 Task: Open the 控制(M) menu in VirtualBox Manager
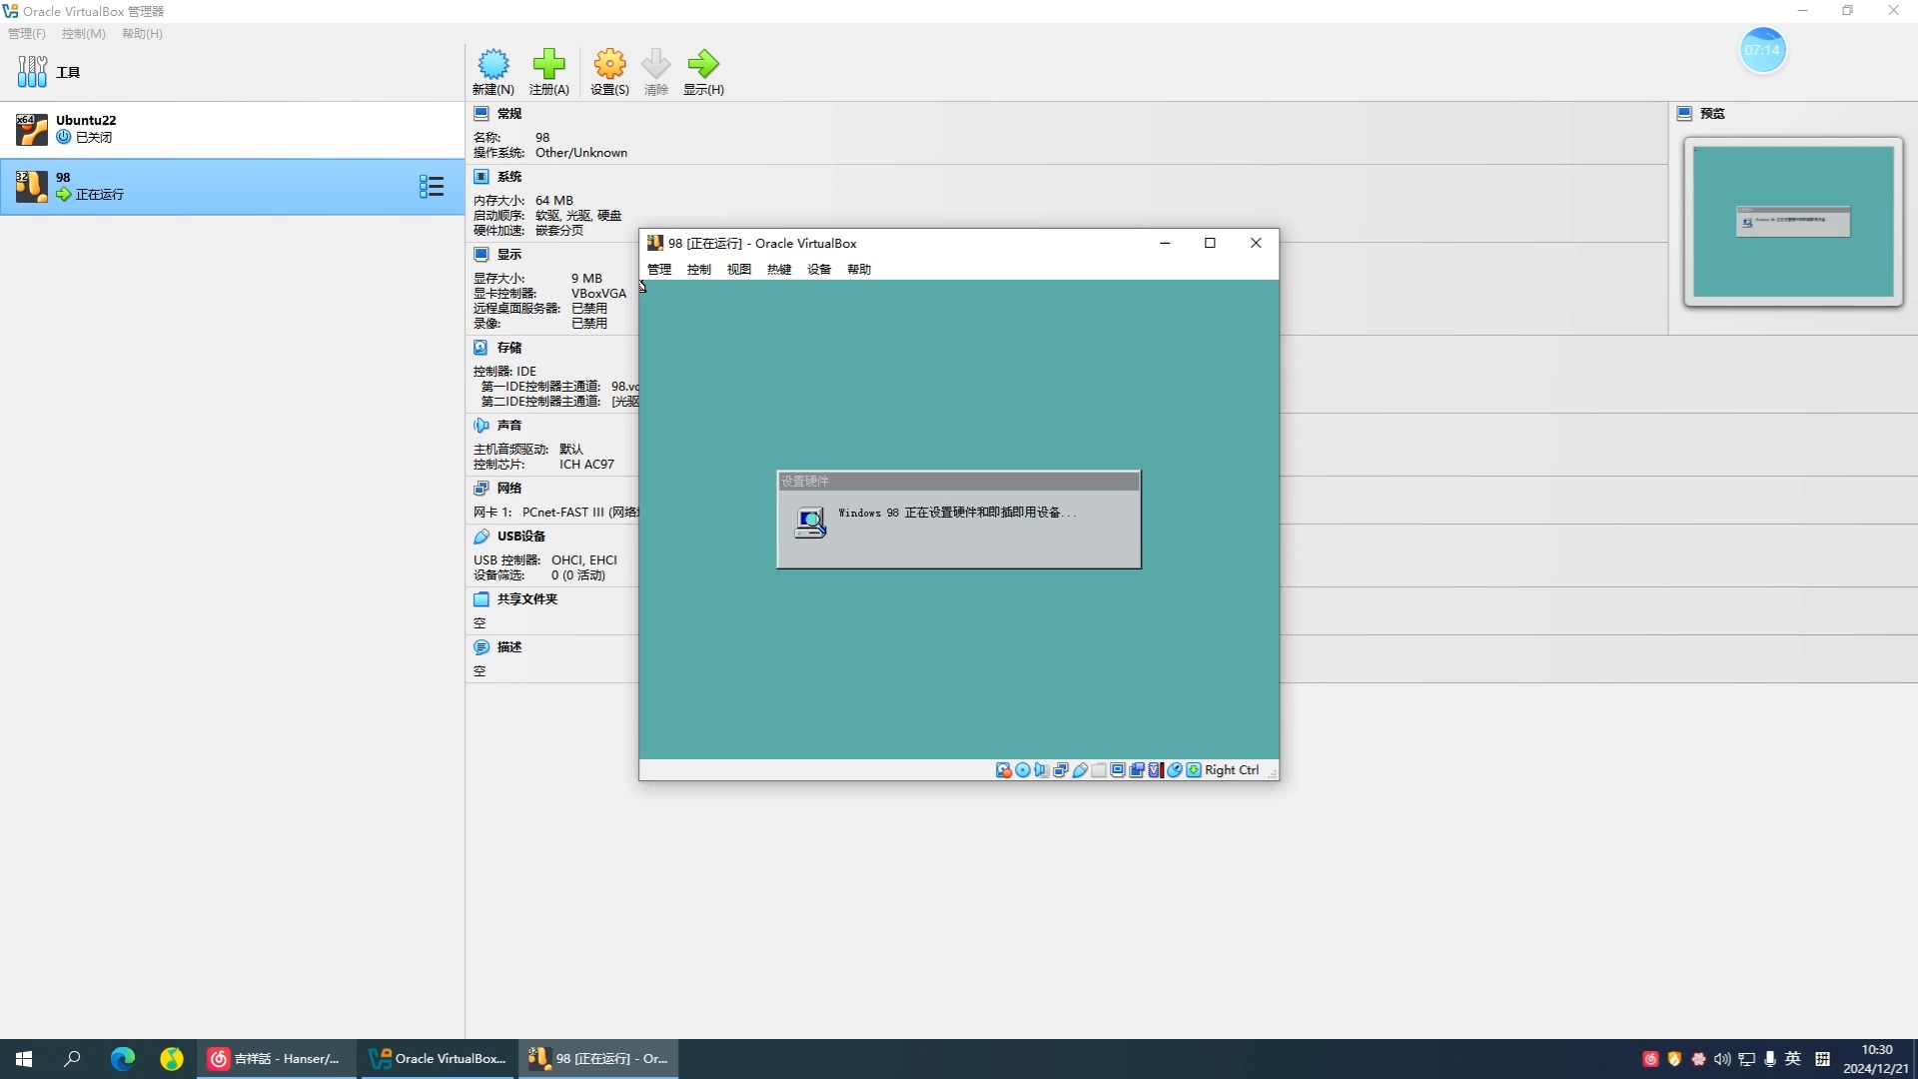[83, 34]
